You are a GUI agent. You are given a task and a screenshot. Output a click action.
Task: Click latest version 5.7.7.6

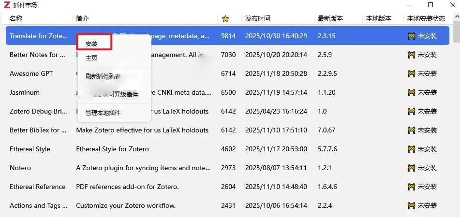pos(327,149)
